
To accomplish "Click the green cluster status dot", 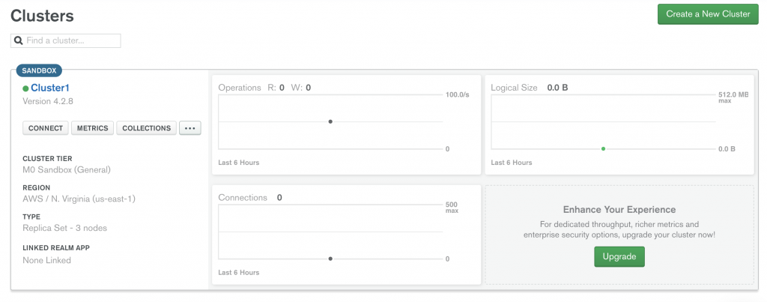I will point(25,88).
